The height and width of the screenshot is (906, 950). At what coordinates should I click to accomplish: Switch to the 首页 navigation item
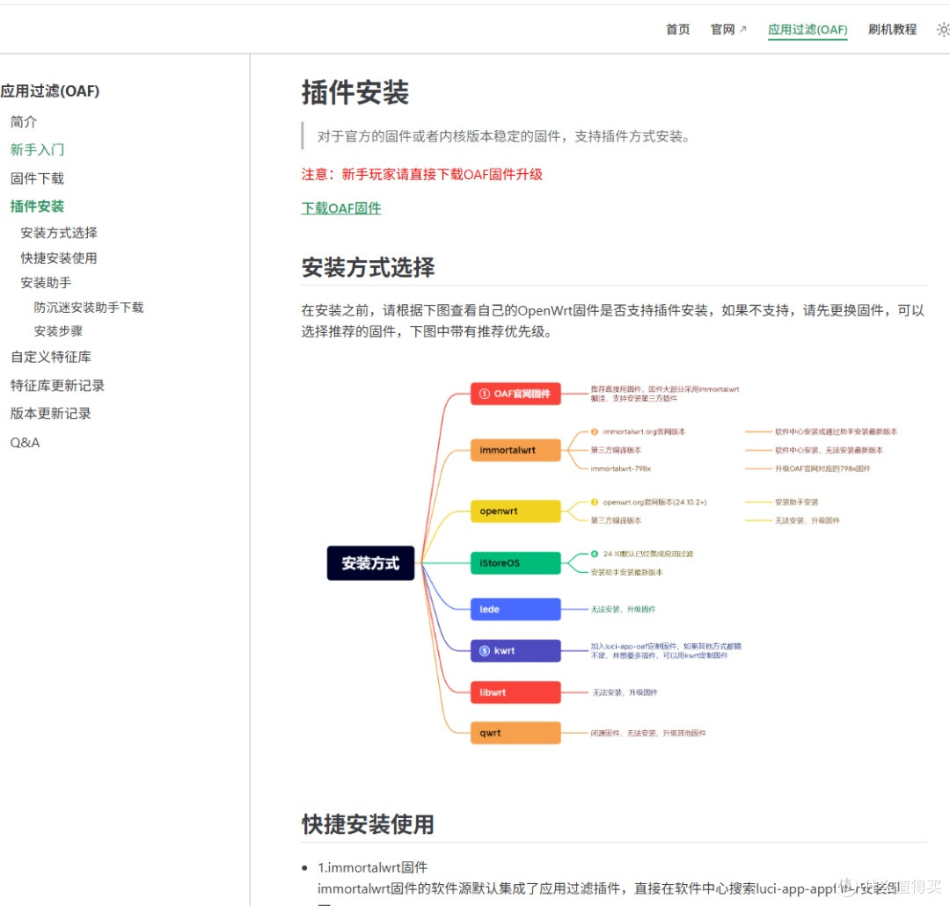(677, 29)
